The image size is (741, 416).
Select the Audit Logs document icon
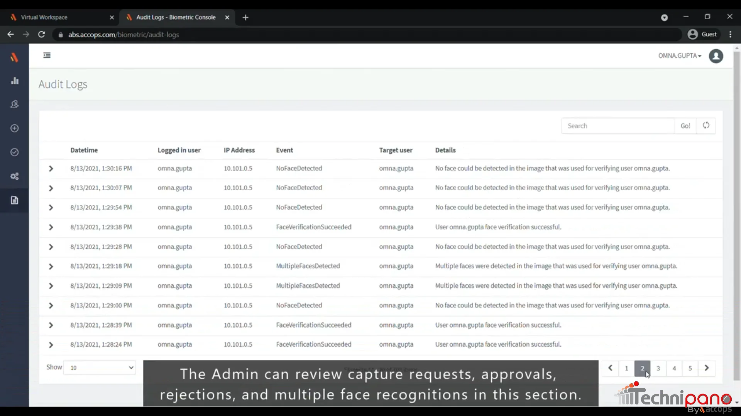(x=14, y=200)
